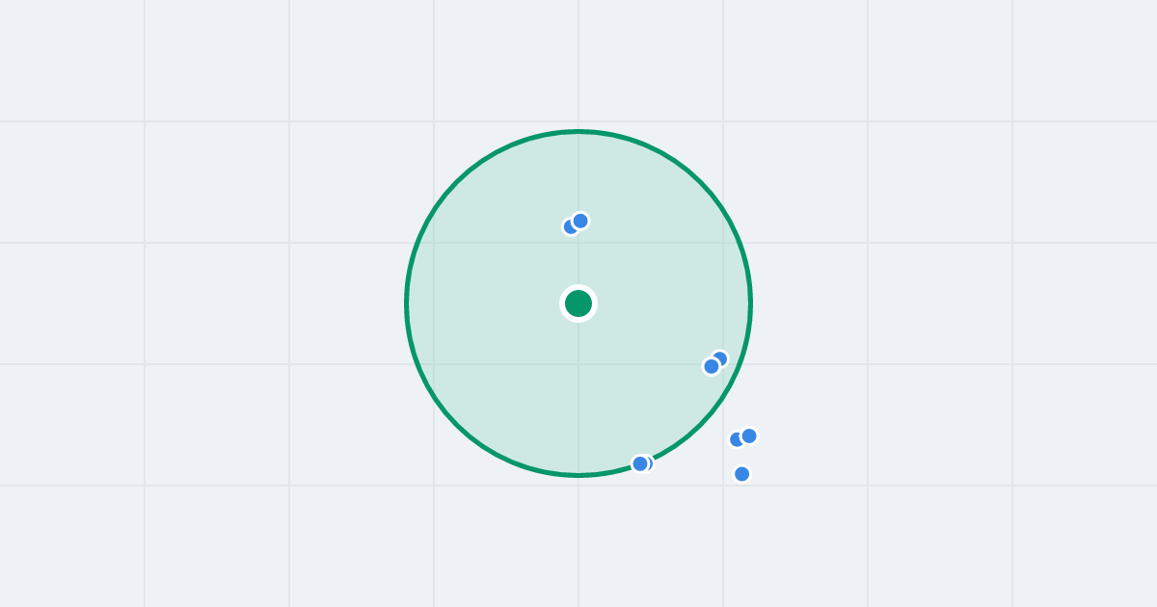Viewport: 1157px width, 607px height.
Task: Select the front blue point near the circle's right edge
Action: [x=712, y=366]
